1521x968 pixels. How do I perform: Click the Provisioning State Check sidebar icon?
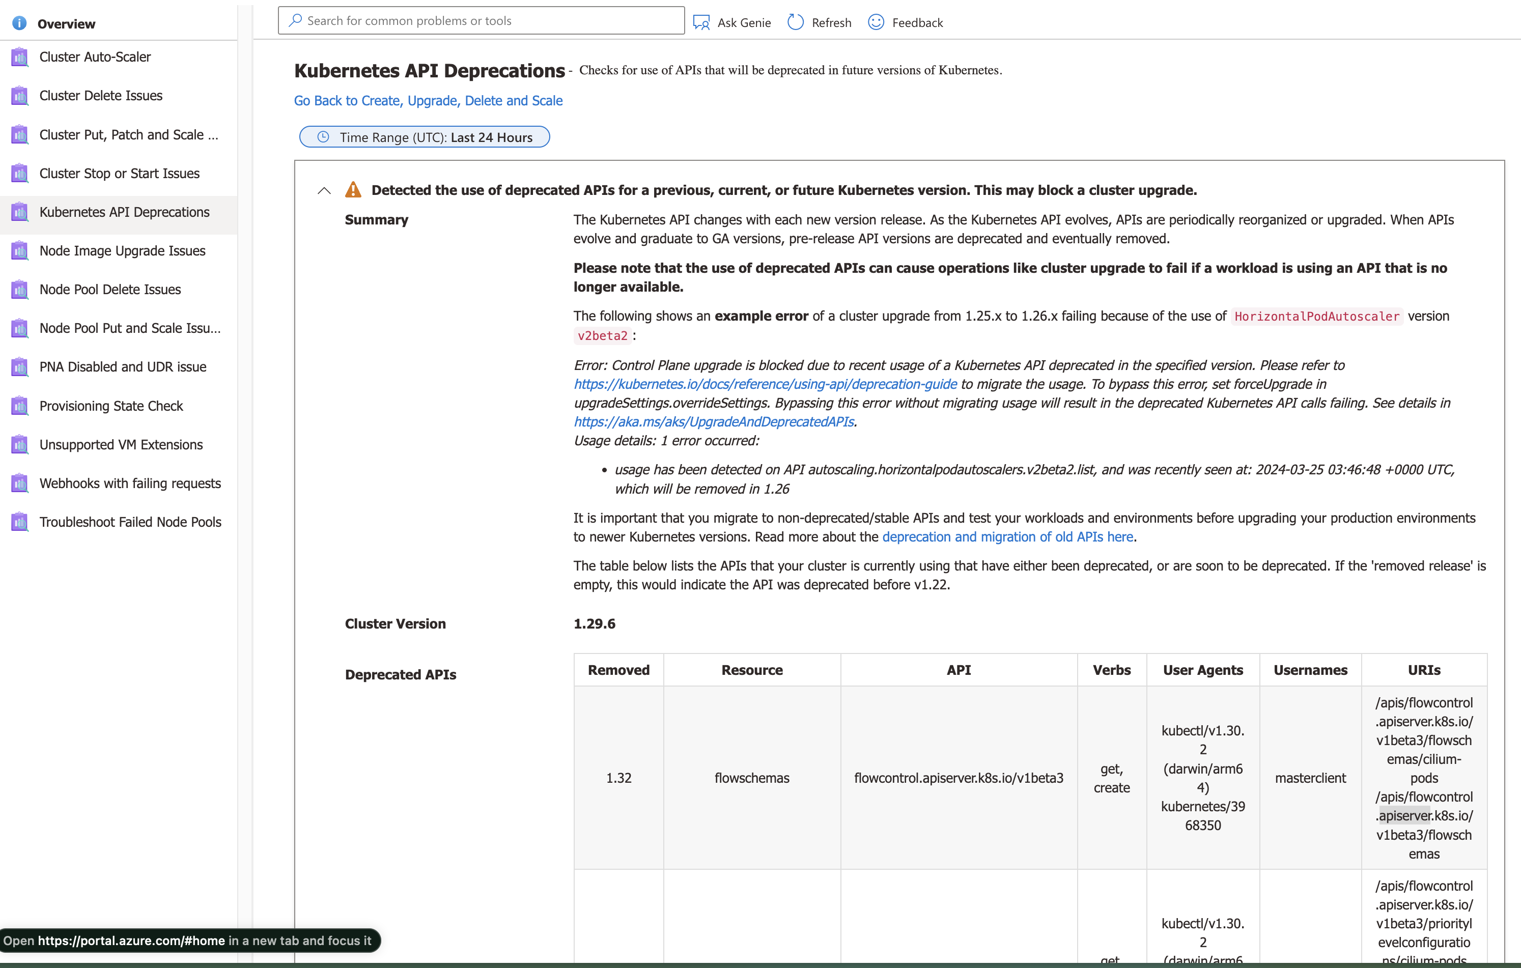[x=19, y=406]
